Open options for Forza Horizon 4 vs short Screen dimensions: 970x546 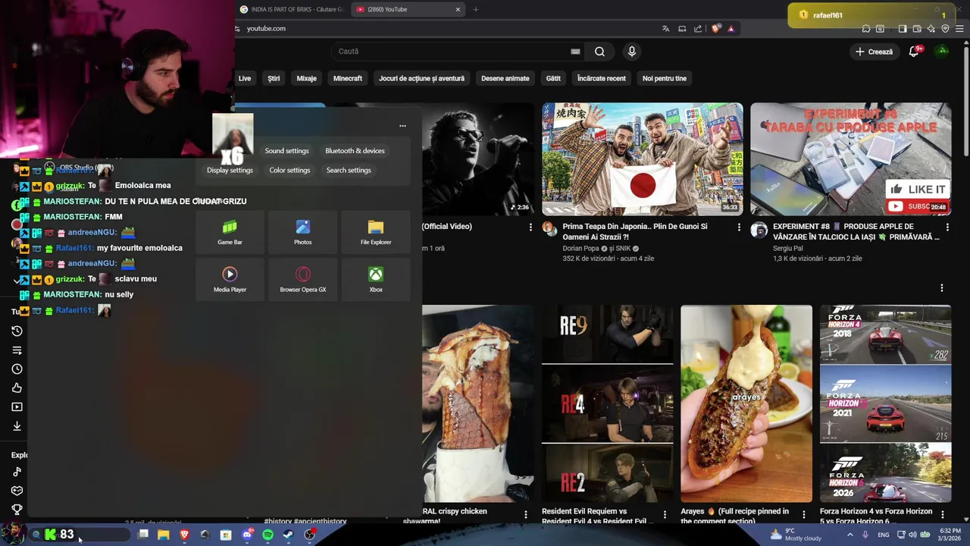pos(943,515)
